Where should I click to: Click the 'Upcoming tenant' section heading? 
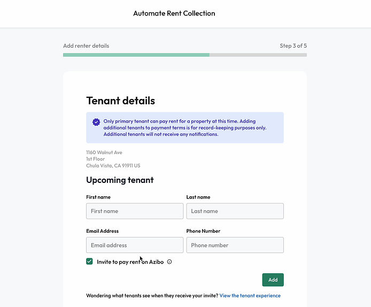(120, 180)
